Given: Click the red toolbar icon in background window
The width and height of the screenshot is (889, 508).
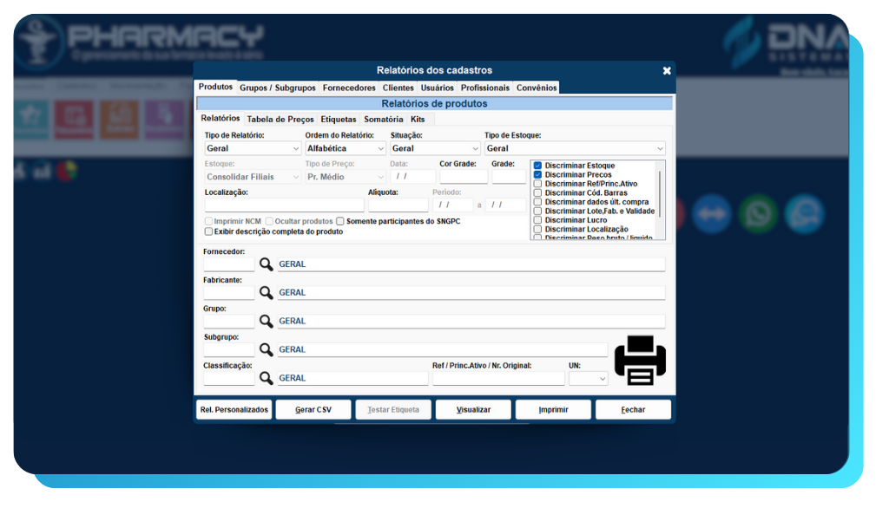Looking at the screenshot, I should click(75, 119).
